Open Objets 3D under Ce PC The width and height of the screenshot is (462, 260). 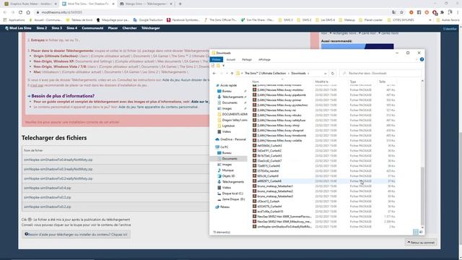[x=228, y=176]
